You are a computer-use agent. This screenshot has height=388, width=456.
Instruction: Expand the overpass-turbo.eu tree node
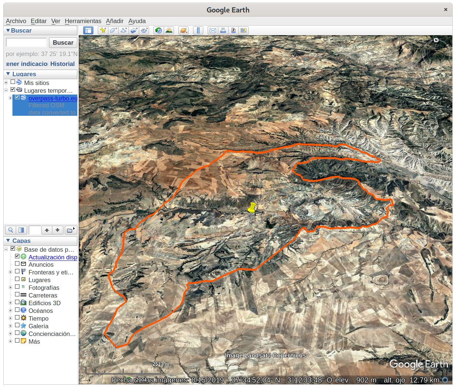click(10, 98)
